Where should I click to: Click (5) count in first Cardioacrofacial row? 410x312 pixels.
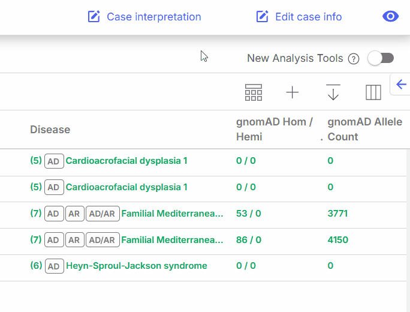pyautogui.click(x=36, y=160)
